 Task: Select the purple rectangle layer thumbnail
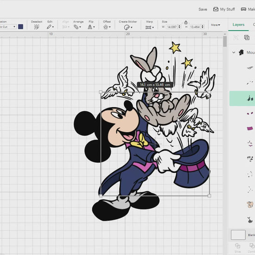[x=250, y=128]
